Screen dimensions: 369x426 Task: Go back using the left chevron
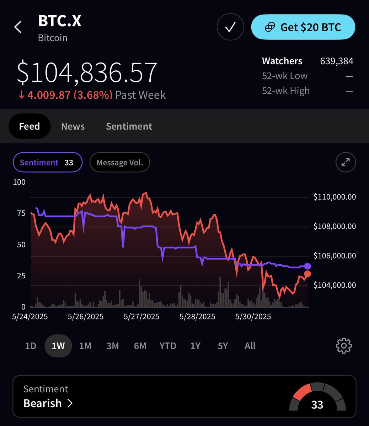point(18,27)
